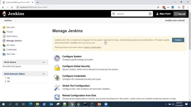Open New View in the side menu

[11, 54]
